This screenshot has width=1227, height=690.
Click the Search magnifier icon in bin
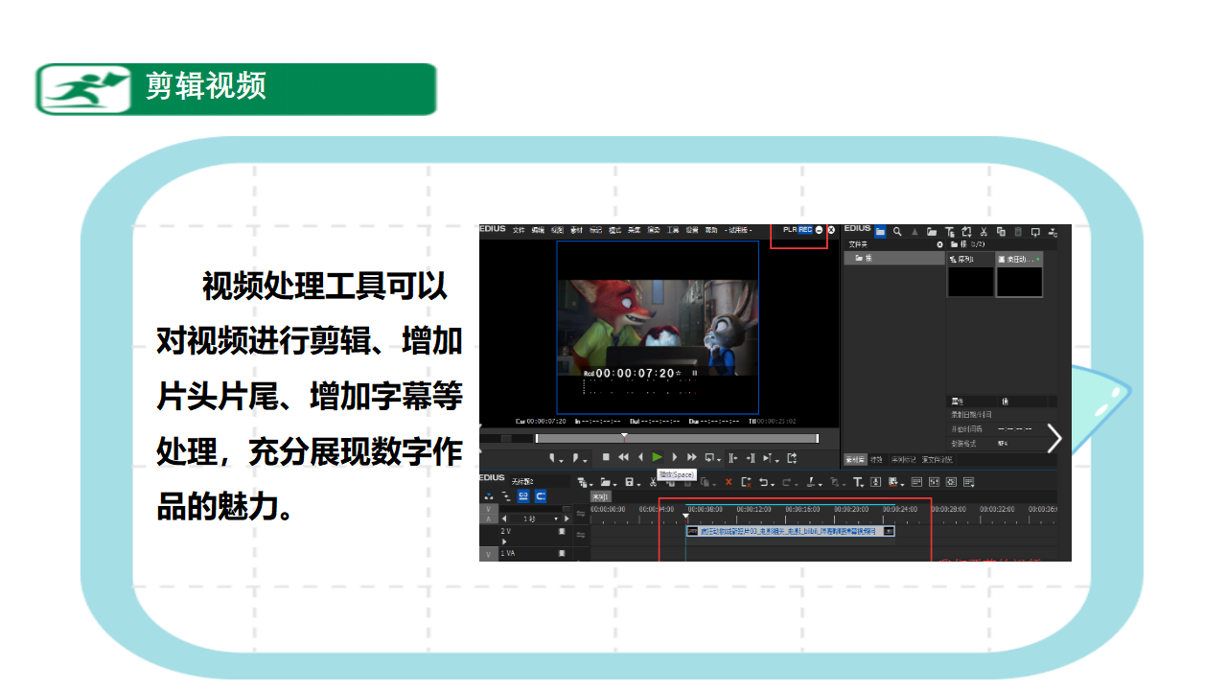click(897, 231)
